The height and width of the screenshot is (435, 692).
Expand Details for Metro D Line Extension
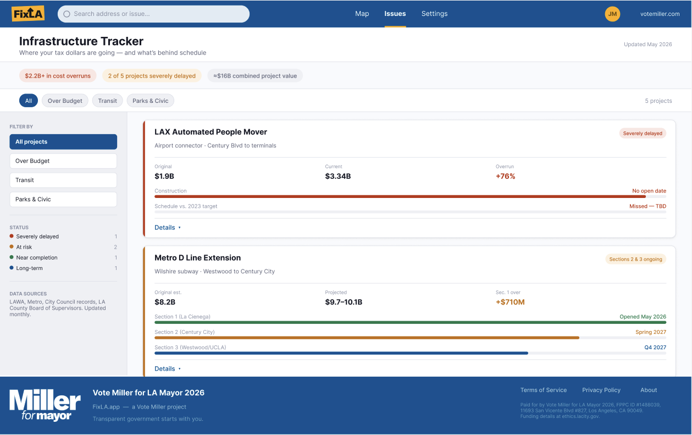tap(168, 369)
